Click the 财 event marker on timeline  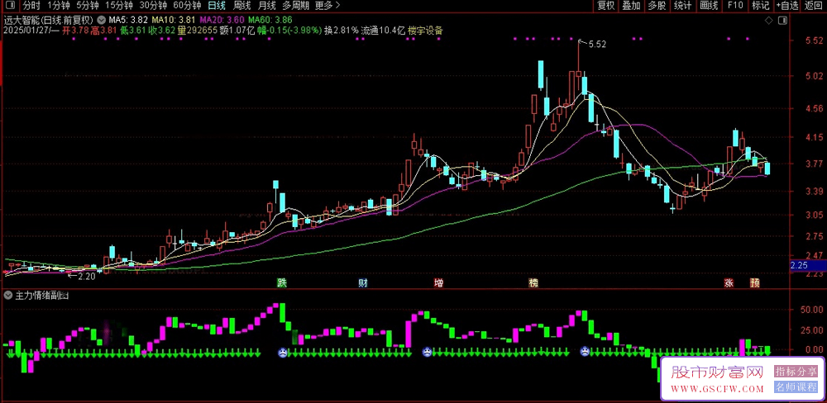pos(363,283)
